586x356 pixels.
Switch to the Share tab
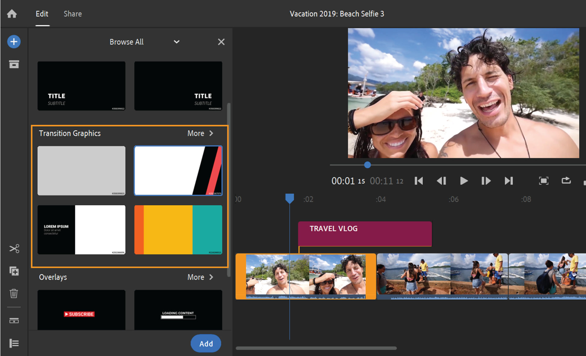(73, 14)
